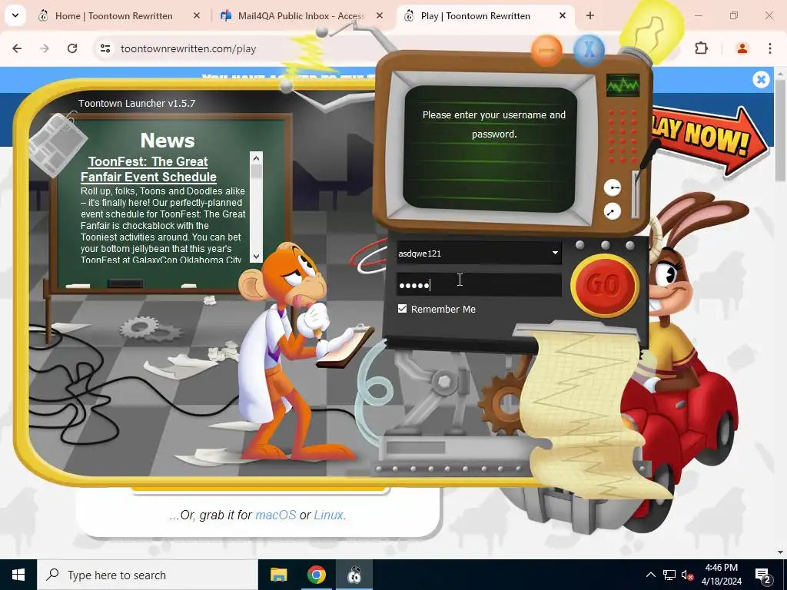Open the notification center icon
The image size is (787, 590).
coord(763,575)
